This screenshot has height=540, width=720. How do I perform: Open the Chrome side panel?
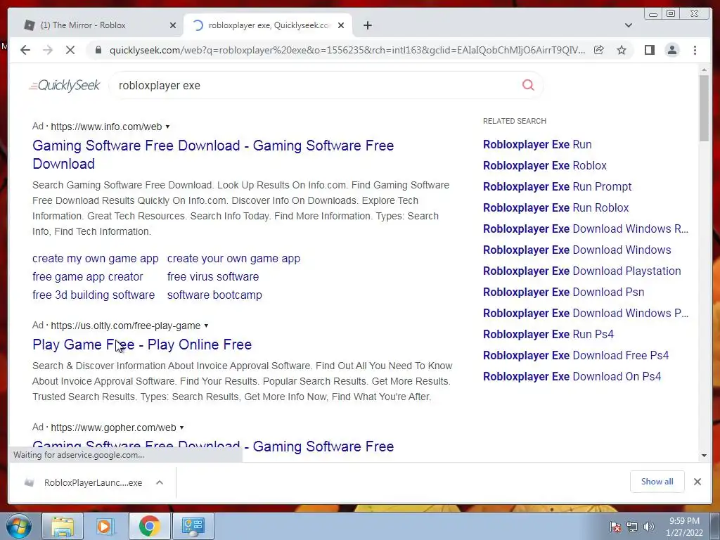649,50
